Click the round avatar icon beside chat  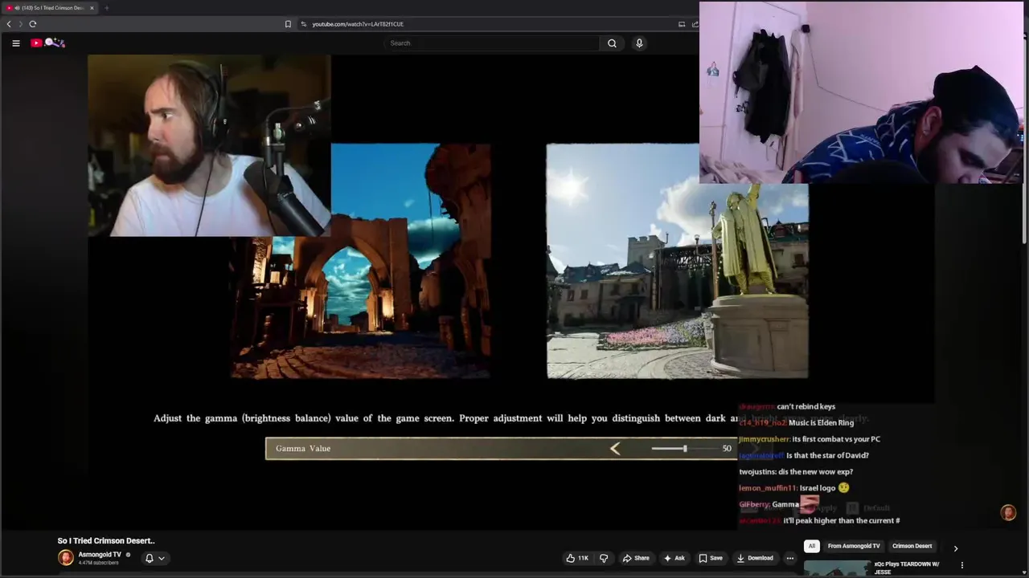point(1008,513)
